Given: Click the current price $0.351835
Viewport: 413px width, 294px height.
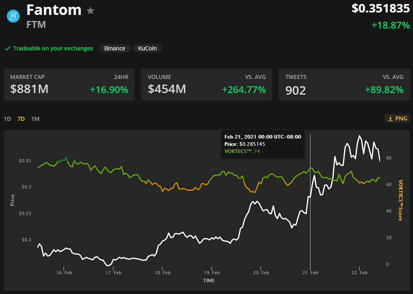Looking at the screenshot, I should [381, 8].
